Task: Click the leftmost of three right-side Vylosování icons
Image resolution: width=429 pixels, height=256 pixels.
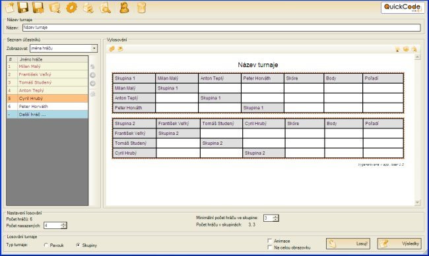Action: point(397,49)
